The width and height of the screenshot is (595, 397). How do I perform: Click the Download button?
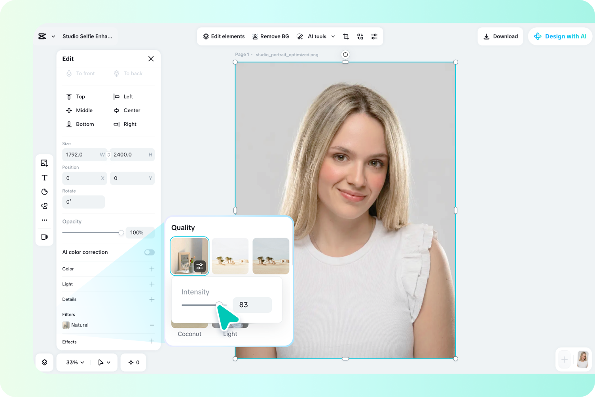click(500, 36)
